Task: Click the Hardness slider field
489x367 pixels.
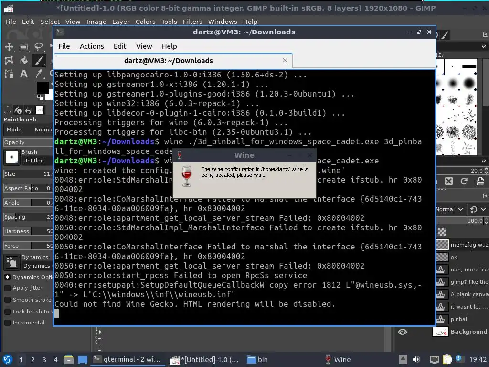Action: click(28, 231)
